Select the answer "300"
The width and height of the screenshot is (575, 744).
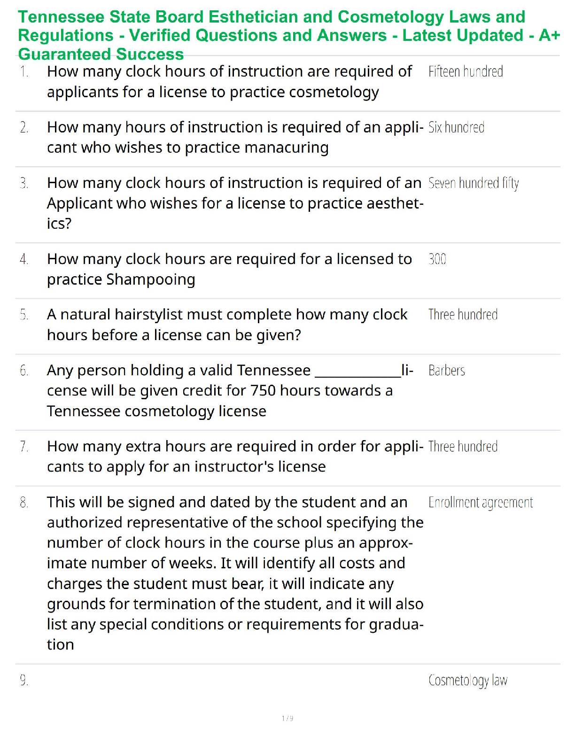pos(437,259)
